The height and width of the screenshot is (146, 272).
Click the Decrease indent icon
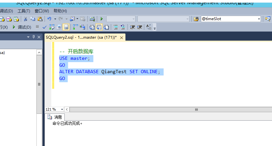coord(132,27)
